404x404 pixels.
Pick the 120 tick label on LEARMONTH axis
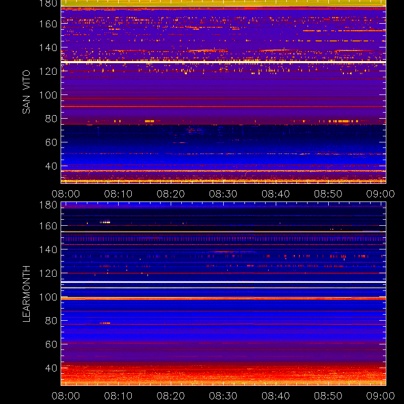tap(48, 273)
